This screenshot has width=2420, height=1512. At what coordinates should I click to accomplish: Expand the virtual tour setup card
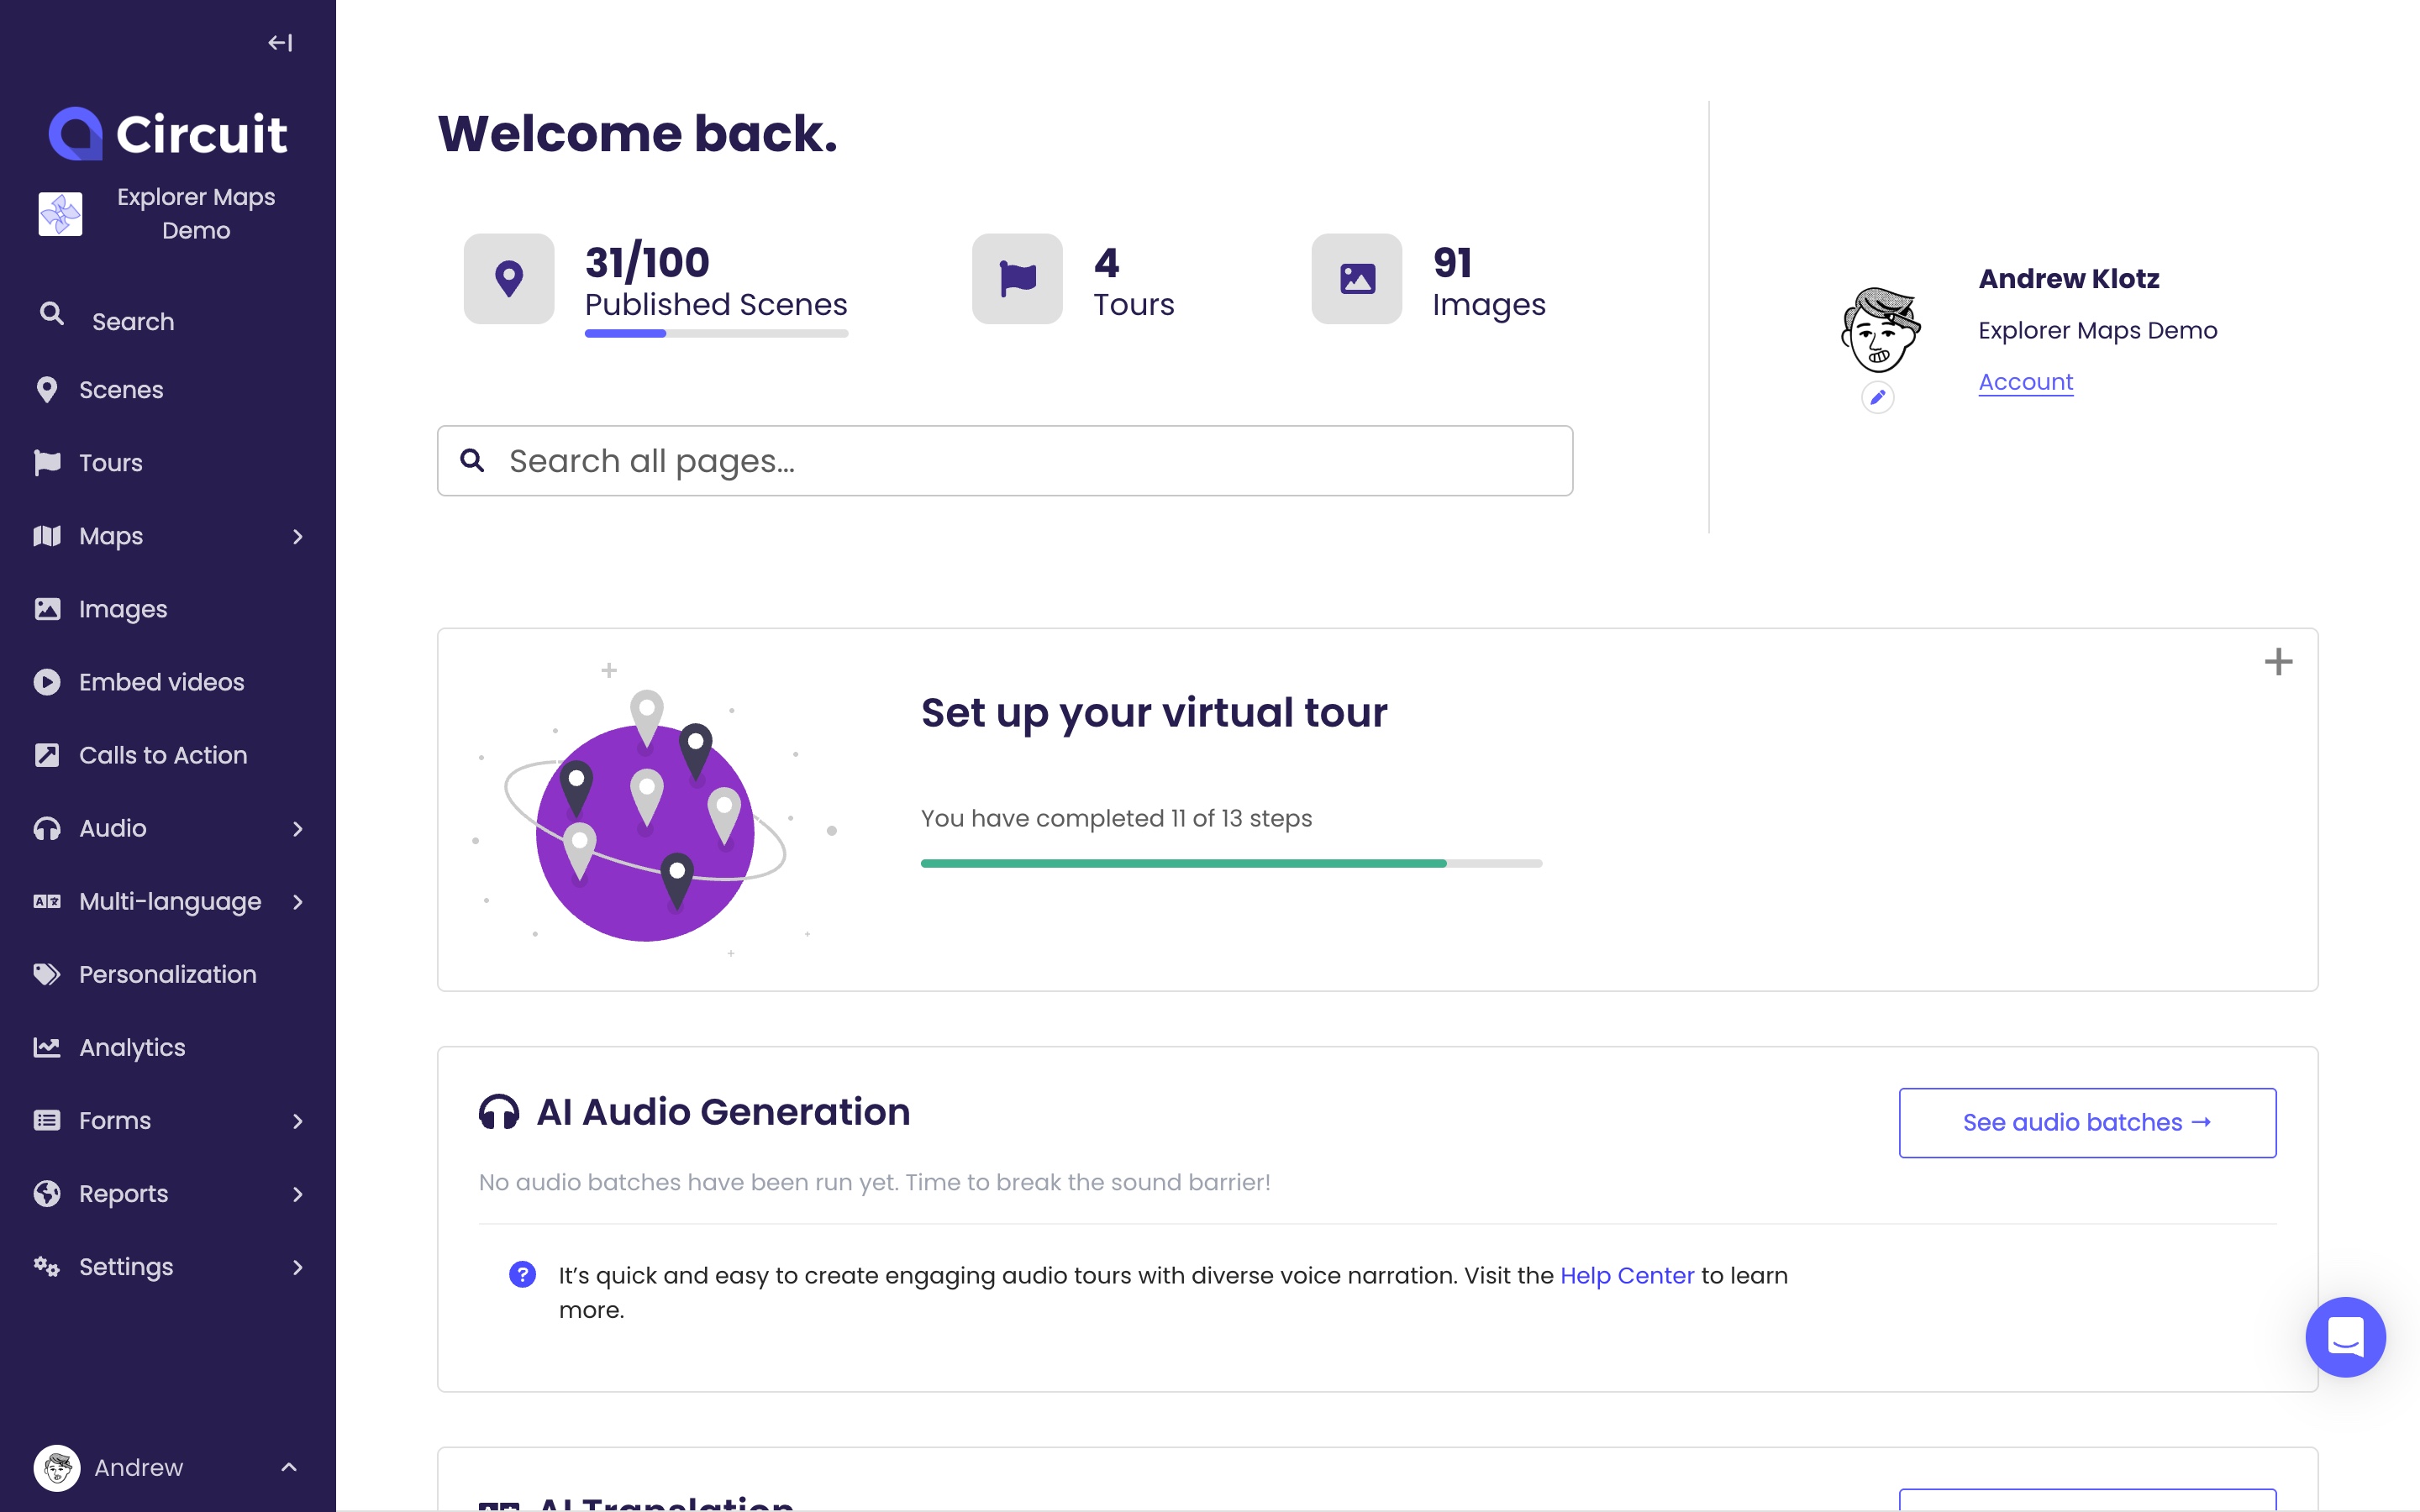point(2278,662)
